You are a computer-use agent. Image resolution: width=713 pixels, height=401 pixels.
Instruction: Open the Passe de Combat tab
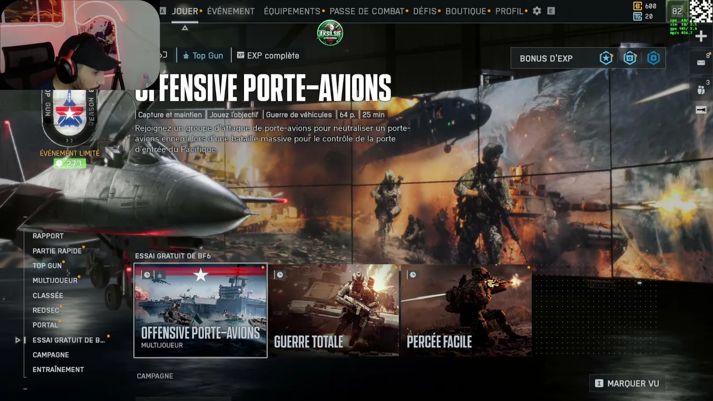(x=368, y=11)
